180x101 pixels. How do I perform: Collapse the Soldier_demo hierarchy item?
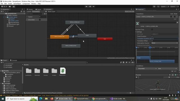coord(6,17)
